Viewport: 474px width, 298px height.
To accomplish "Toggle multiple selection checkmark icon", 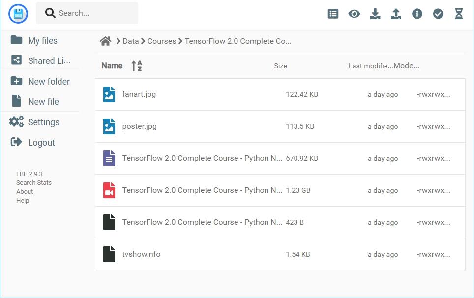I will tap(438, 14).
